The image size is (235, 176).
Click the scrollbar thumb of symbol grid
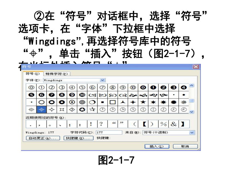click(x=192, y=101)
